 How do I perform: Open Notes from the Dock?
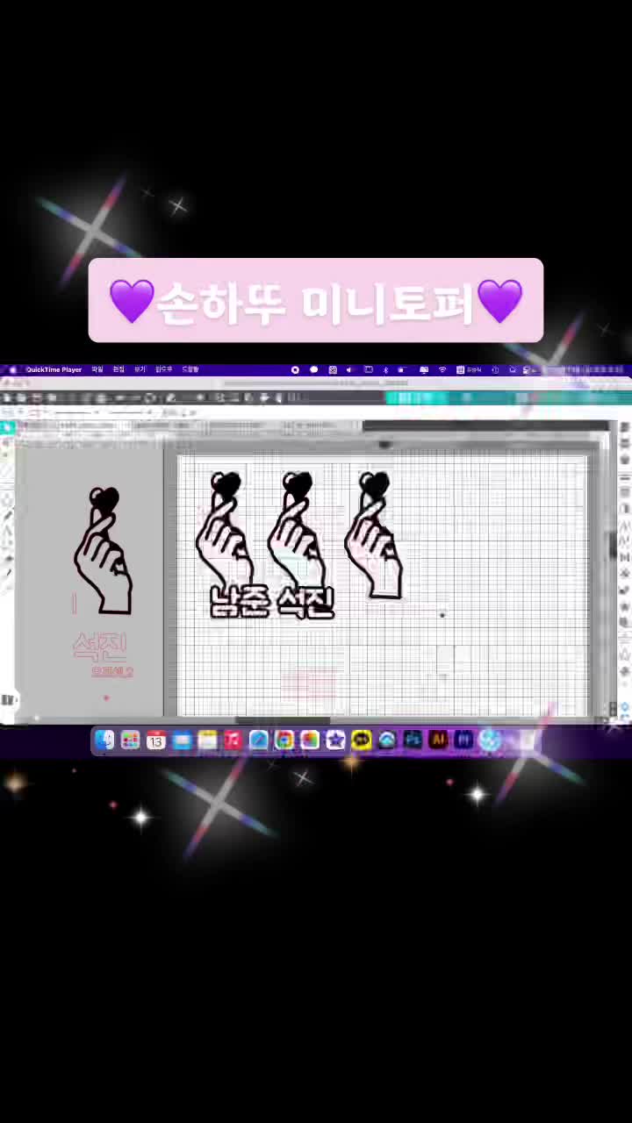tap(207, 740)
